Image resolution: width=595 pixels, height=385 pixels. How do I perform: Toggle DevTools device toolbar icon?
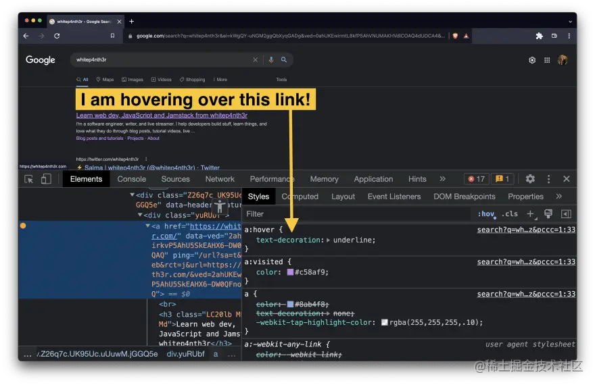[46, 179]
